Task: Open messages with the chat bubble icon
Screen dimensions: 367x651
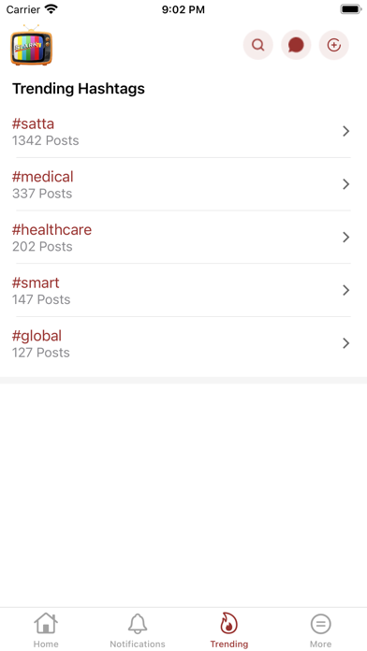Action: pos(296,45)
